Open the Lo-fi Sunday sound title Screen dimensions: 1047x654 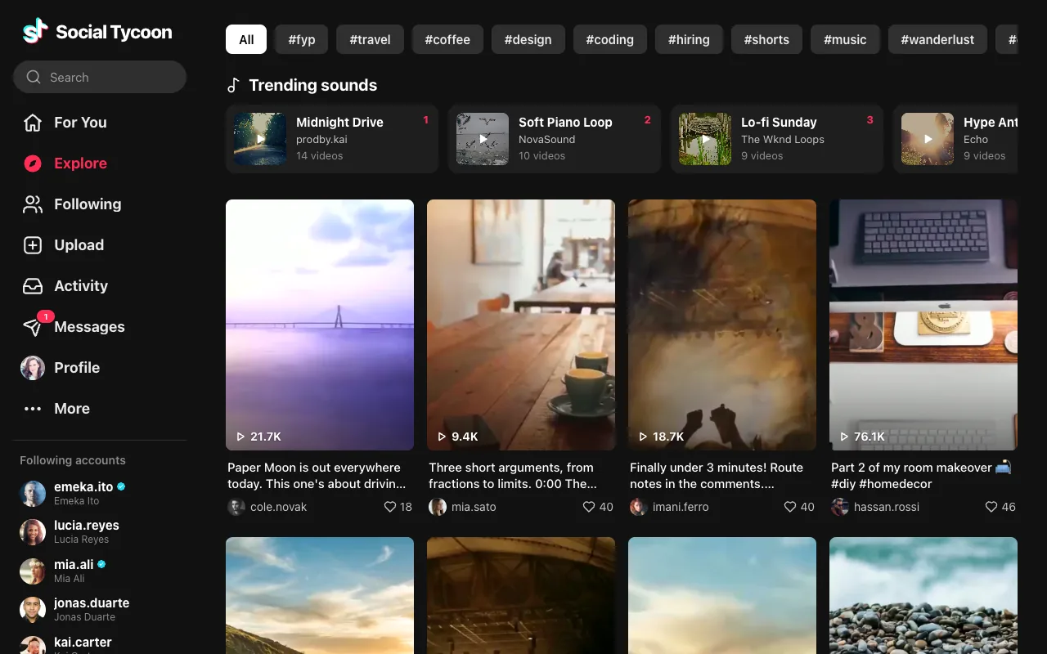779,122
